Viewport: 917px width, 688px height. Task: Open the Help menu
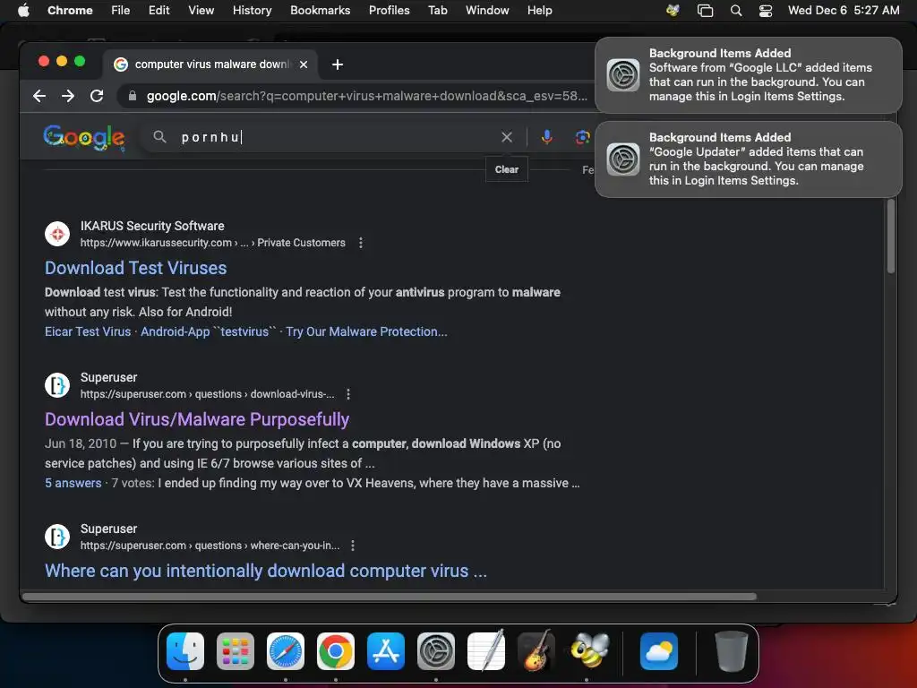click(x=539, y=10)
